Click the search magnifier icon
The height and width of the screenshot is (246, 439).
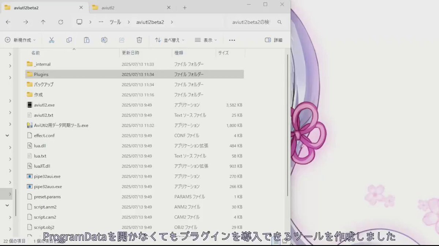tap(279, 22)
